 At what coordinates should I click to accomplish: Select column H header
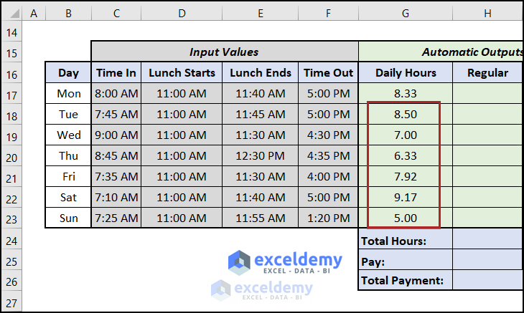click(488, 14)
